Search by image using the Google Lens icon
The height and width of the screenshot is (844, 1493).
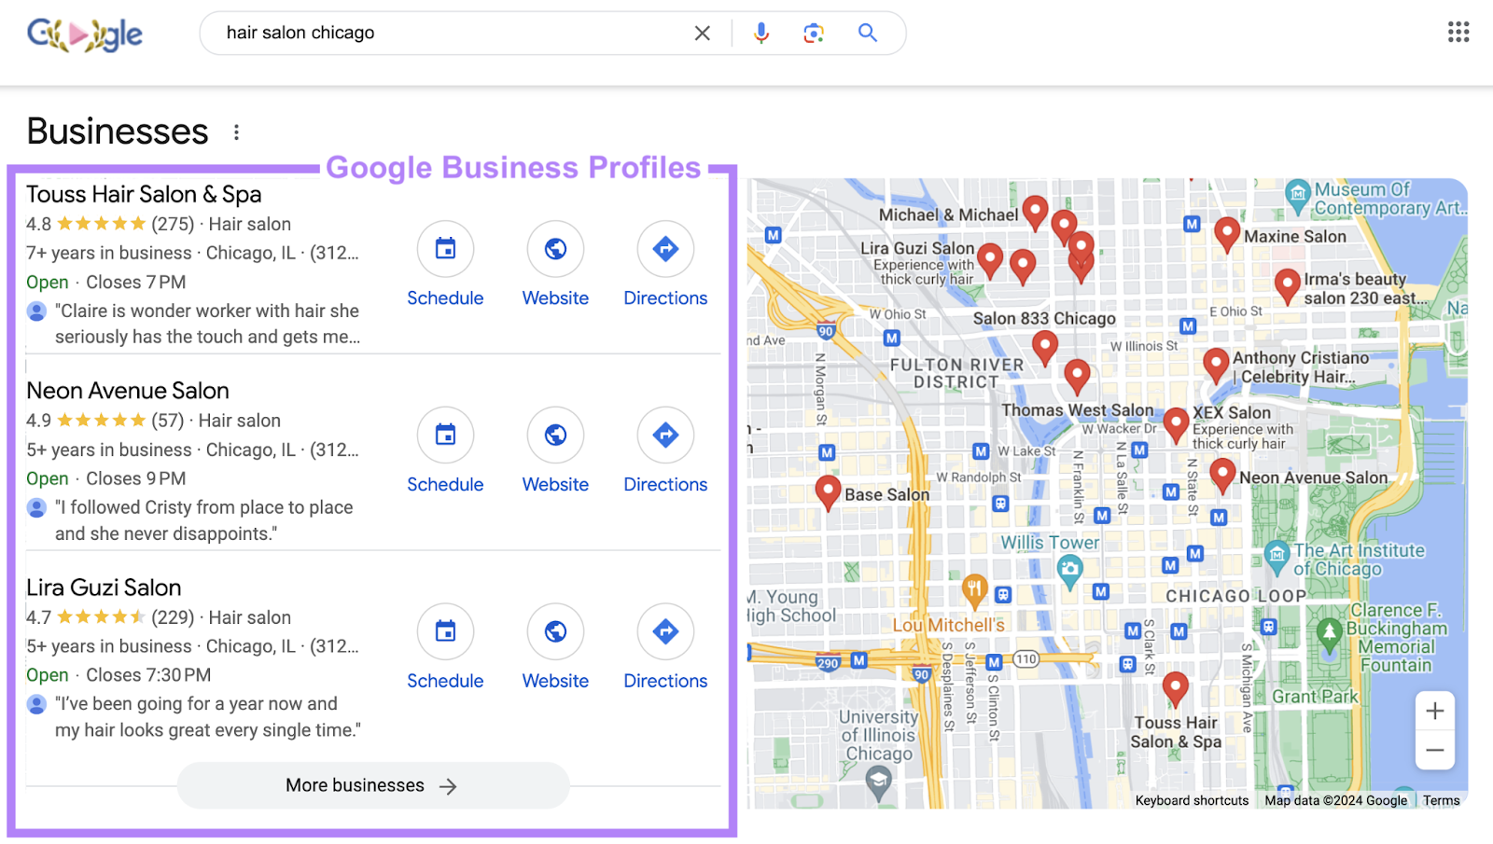click(813, 33)
